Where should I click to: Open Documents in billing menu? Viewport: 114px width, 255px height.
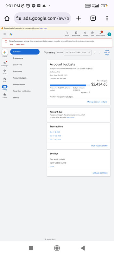(x=17, y=65)
